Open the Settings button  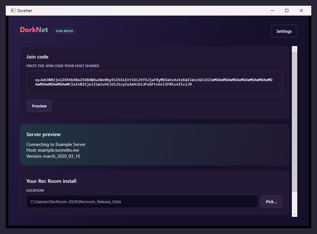coord(284,31)
